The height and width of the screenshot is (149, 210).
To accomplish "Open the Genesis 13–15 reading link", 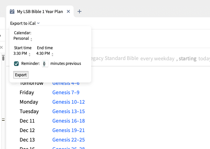I will coord(68,112).
